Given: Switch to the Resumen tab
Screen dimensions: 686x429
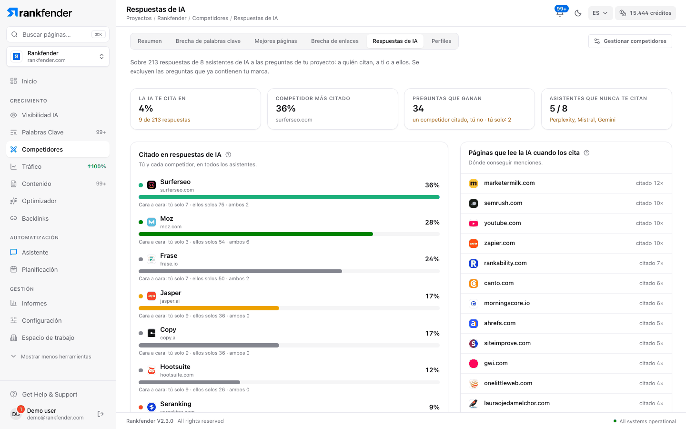Looking at the screenshot, I should pyautogui.click(x=150, y=41).
